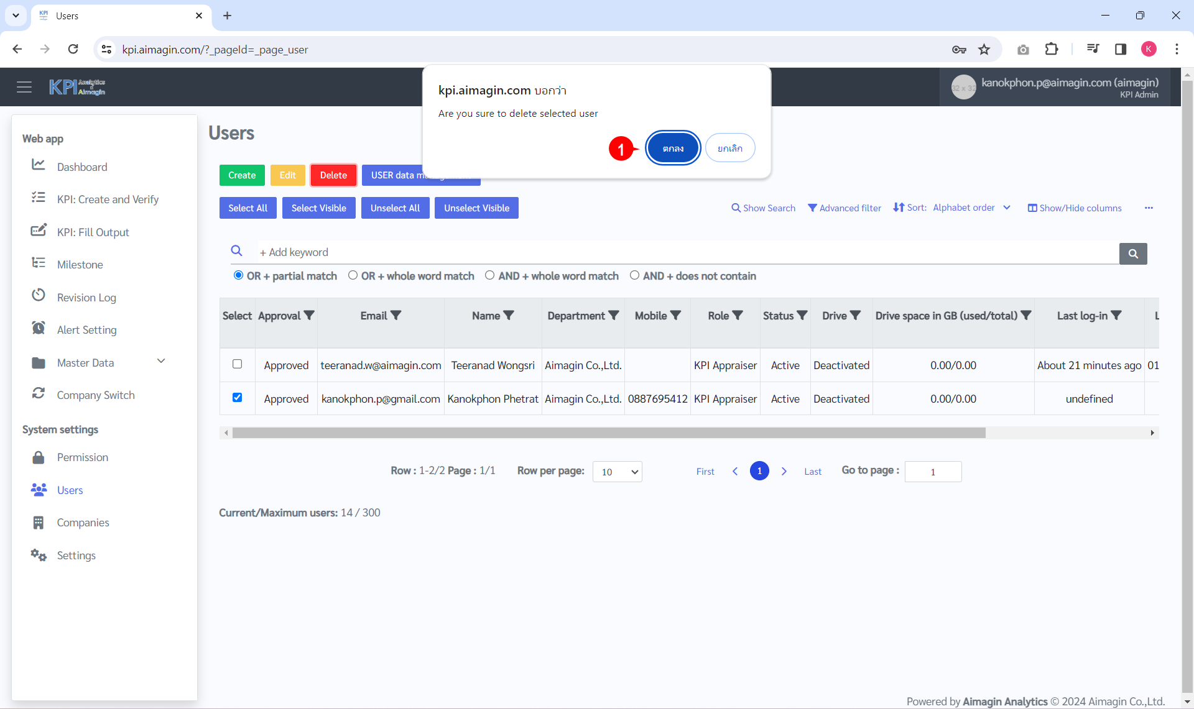
Task: Open Permission in the sidebar
Action: [x=82, y=457]
